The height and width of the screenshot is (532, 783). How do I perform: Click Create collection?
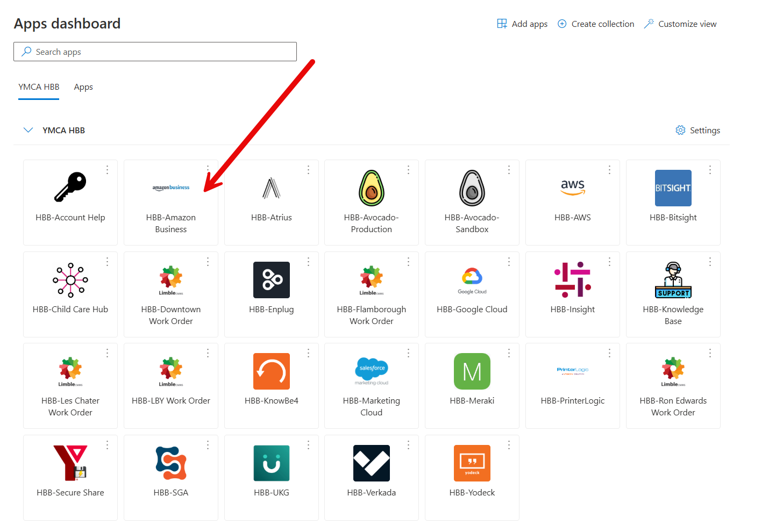(x=596, y=24)
